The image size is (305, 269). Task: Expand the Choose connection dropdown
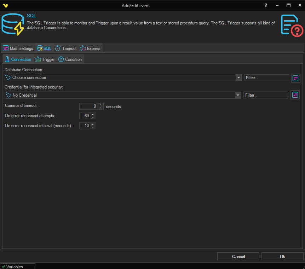[x=238, y=78]
